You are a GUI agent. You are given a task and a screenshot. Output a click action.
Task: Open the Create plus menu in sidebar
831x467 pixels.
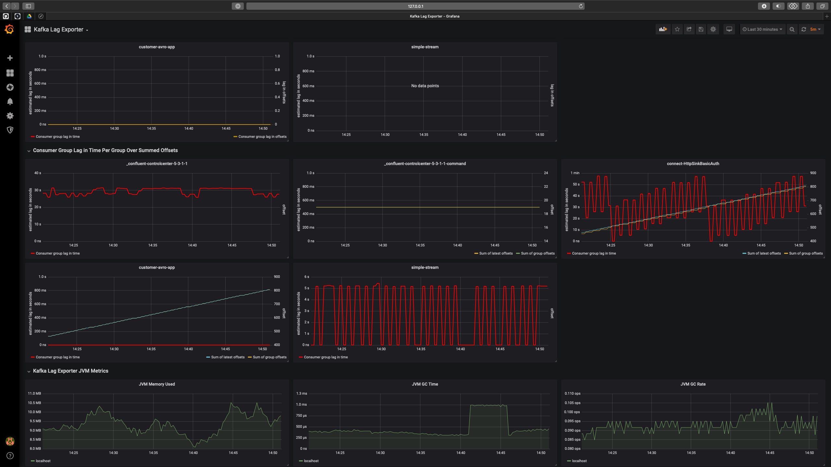[10, 58]
